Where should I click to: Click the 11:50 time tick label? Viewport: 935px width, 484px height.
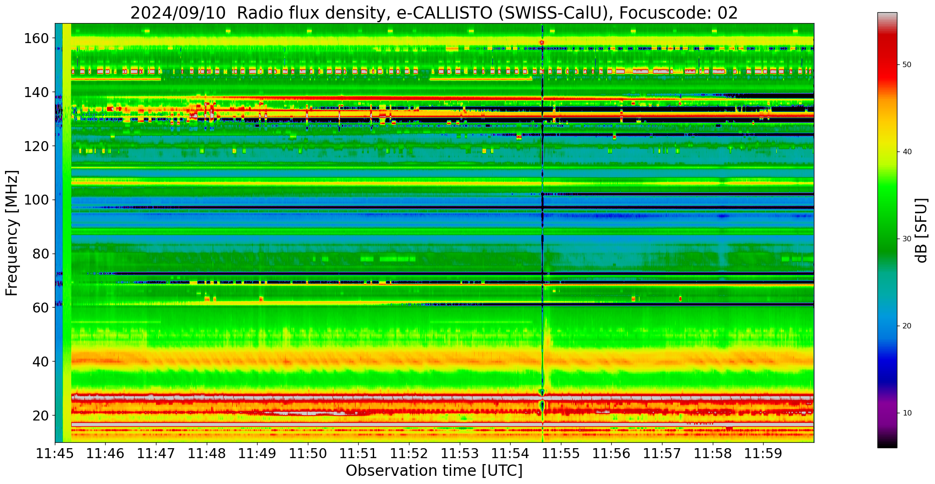[308, 454]
